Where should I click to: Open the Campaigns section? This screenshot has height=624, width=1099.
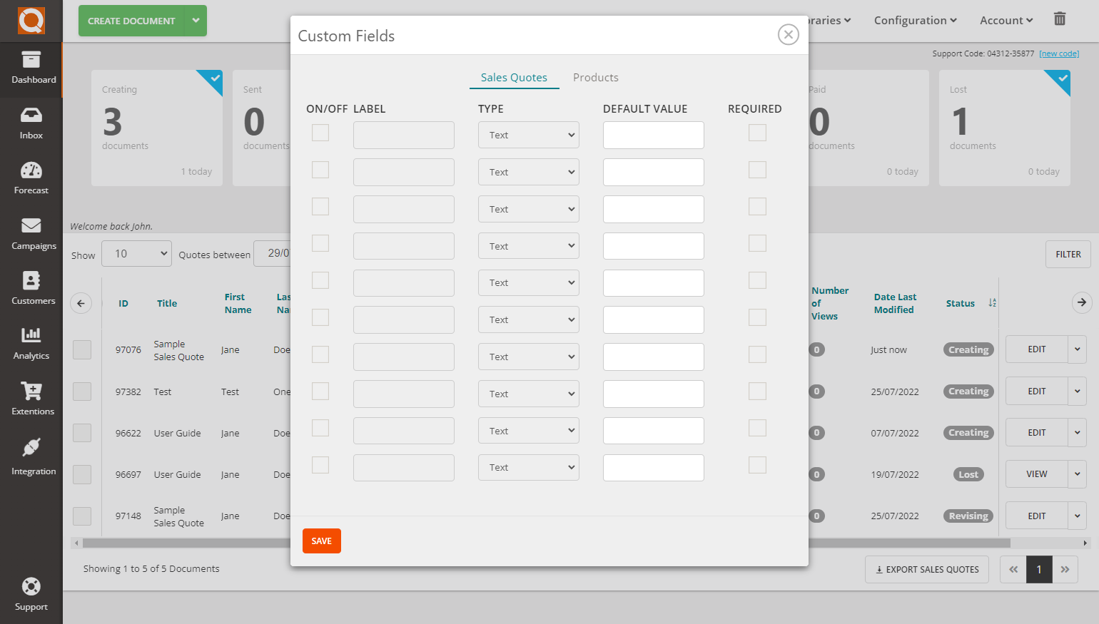point(31,234)
